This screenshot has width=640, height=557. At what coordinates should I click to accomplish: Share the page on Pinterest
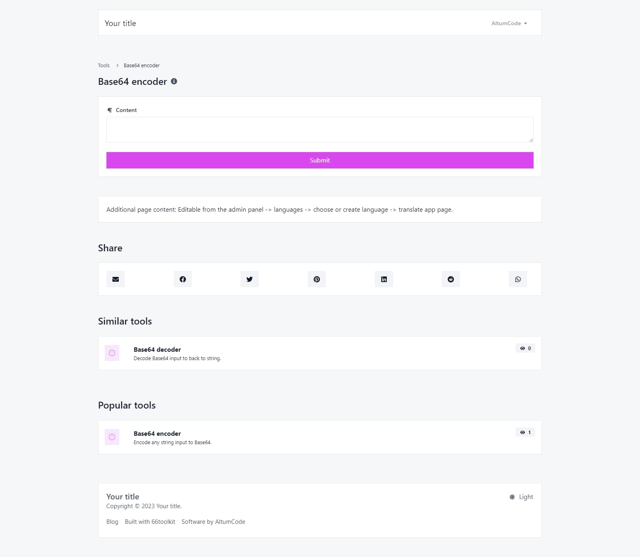317,279
